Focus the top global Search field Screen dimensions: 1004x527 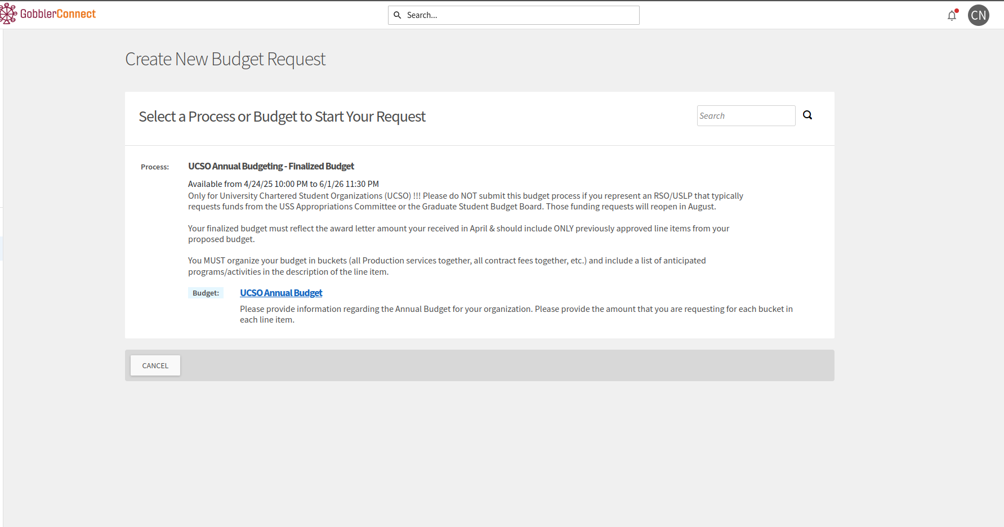coord(514,15)
